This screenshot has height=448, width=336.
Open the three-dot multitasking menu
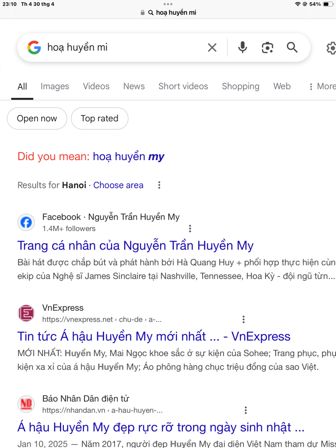(x=168, y=4)
